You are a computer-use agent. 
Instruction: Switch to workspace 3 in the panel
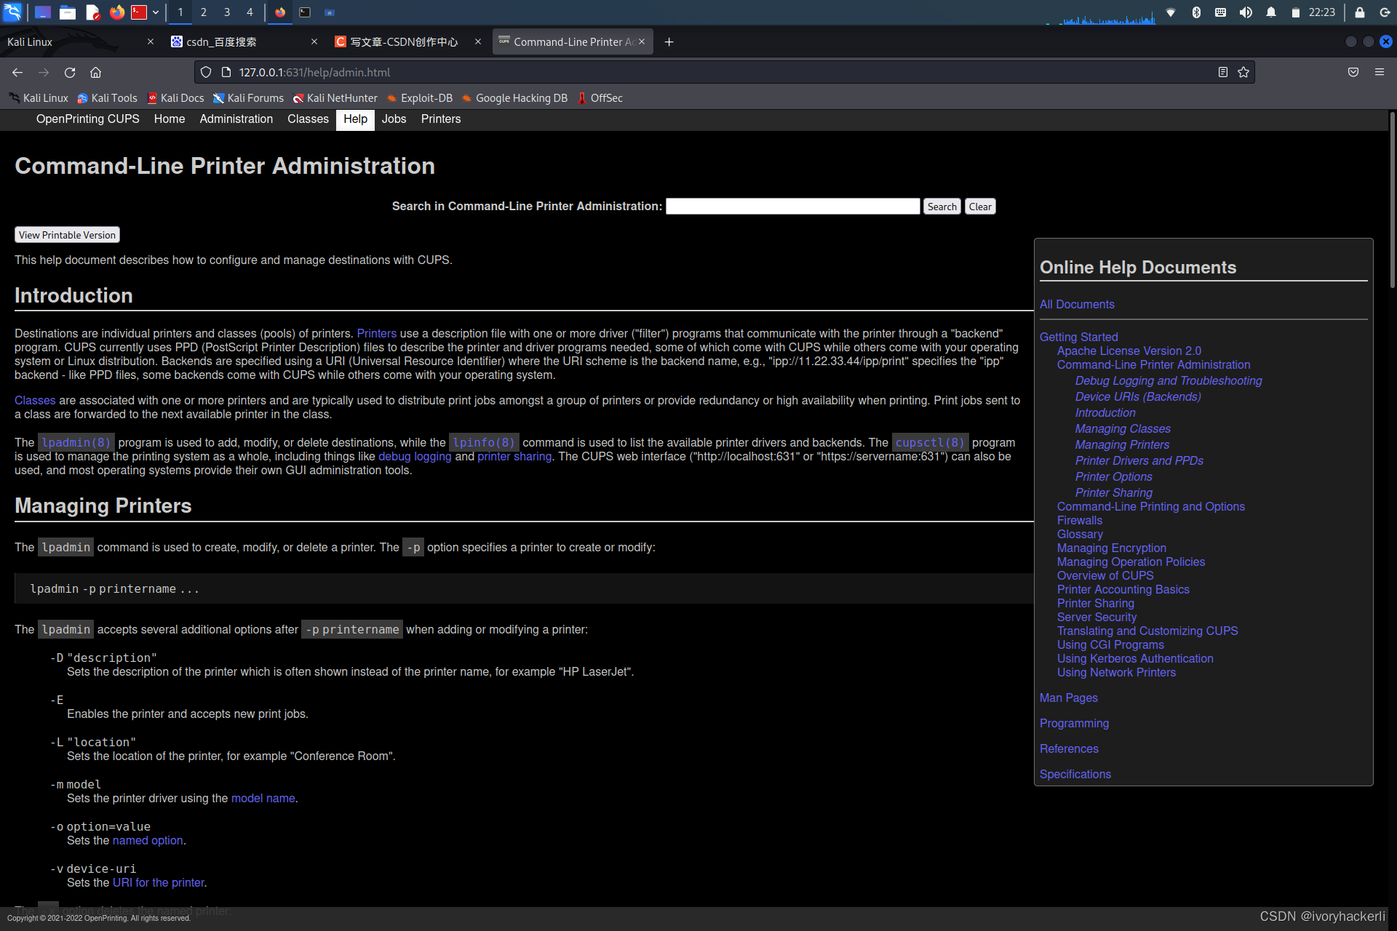(227, 12)
